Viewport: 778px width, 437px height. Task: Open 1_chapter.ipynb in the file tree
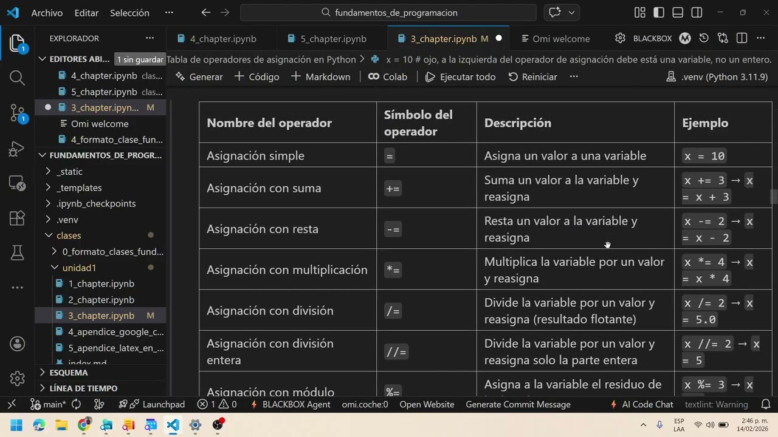click(100, 283)
